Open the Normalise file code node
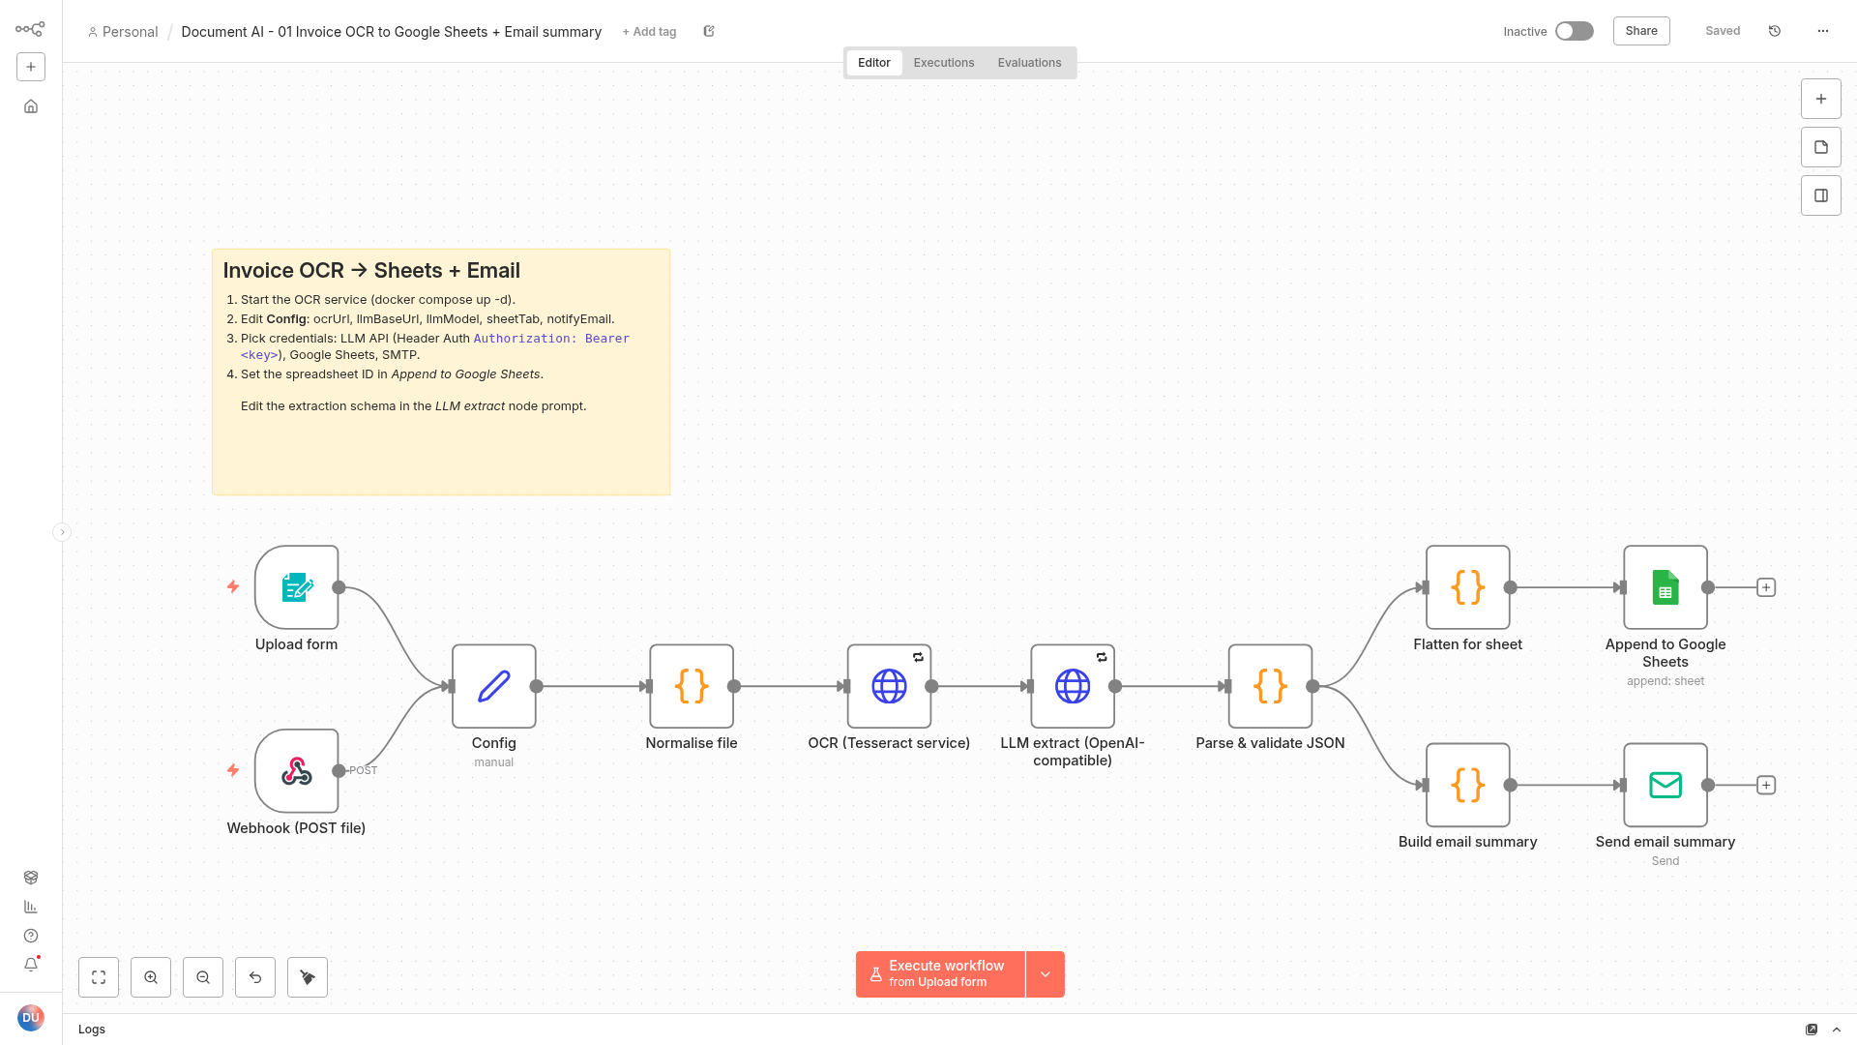The image size is (1857, 1045). [x=692, y=686]
